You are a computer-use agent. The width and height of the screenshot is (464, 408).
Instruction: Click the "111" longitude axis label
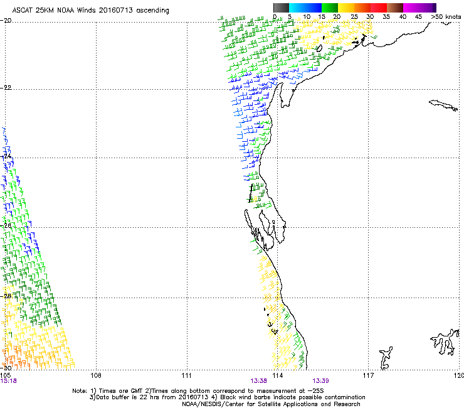coord(186,375)
